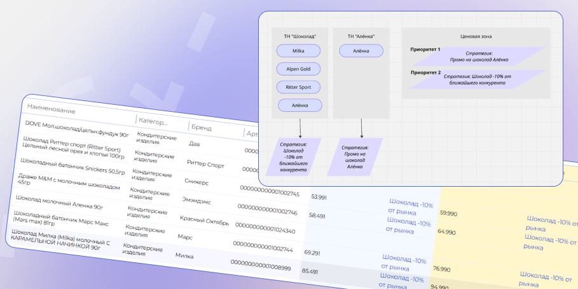The width and height of the screenshot is (578, 289).
Task: Select the Alpen Gold pill
Action: [x=298, y=69]
